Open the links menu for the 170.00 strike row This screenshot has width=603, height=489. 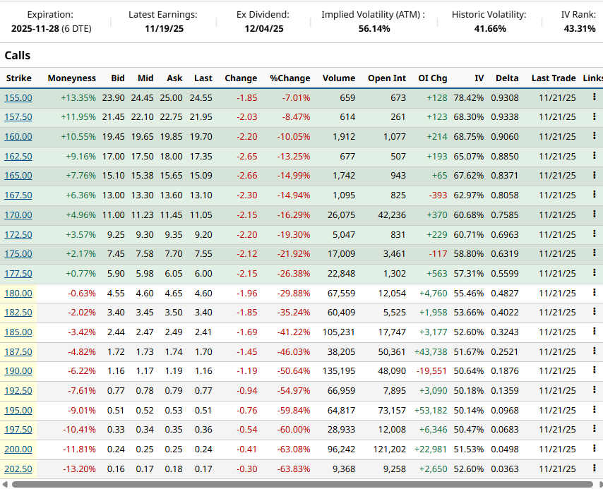[594, 214]
